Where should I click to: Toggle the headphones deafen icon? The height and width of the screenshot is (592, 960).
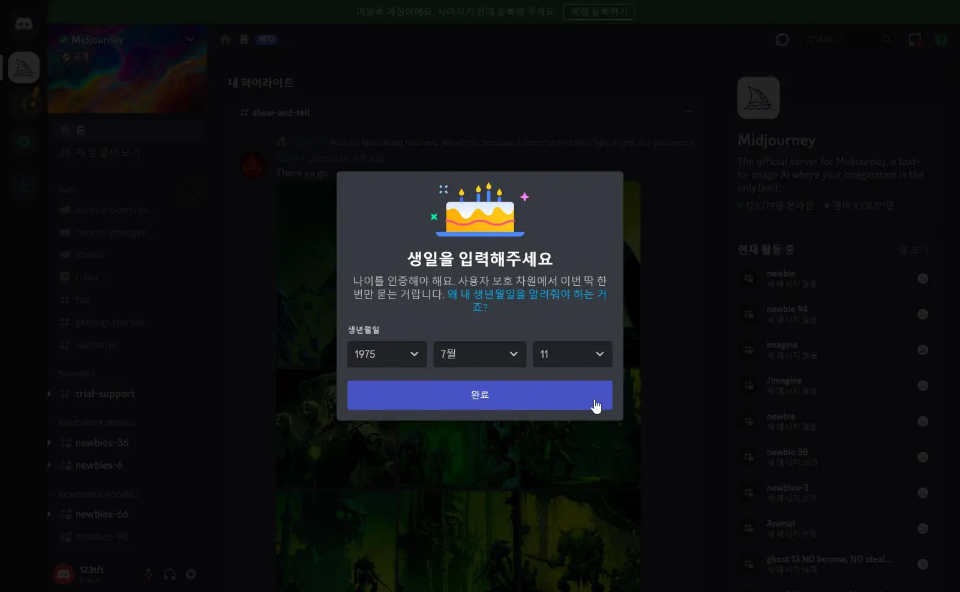[x=170, y=574]
